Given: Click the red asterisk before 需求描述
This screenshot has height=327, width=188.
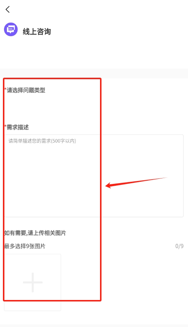Looking at the screenshot, I should click(x=5, y=126).
